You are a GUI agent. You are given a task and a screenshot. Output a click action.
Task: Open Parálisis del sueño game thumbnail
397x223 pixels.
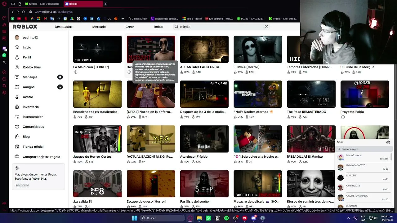click(x=204, y=184)
